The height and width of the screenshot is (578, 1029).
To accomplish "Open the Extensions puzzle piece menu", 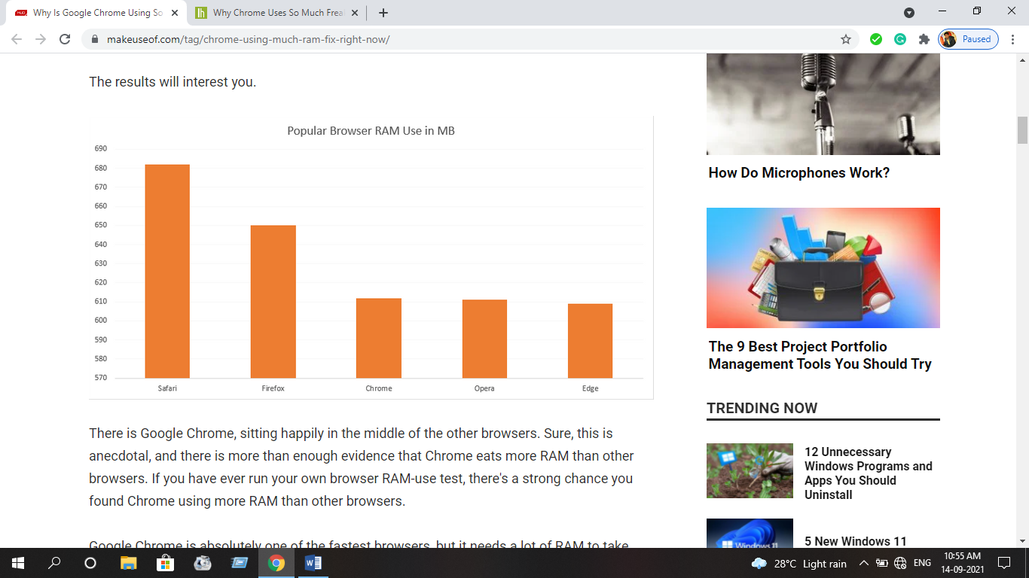I will (924, 39).
